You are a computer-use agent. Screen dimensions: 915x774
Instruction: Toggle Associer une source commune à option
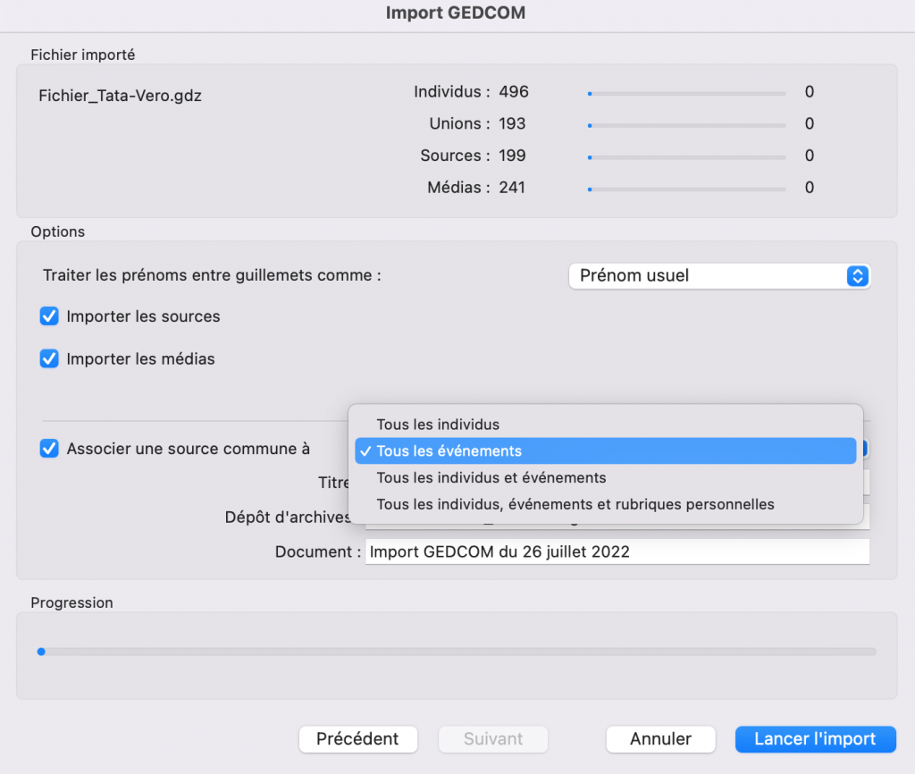point(49,449)
